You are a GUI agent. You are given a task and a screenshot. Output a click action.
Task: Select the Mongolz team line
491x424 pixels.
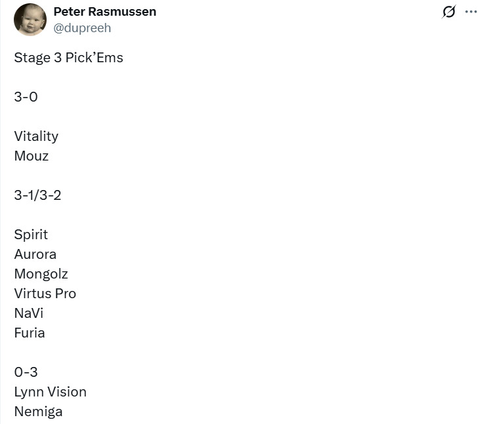[x=41, y=274]
